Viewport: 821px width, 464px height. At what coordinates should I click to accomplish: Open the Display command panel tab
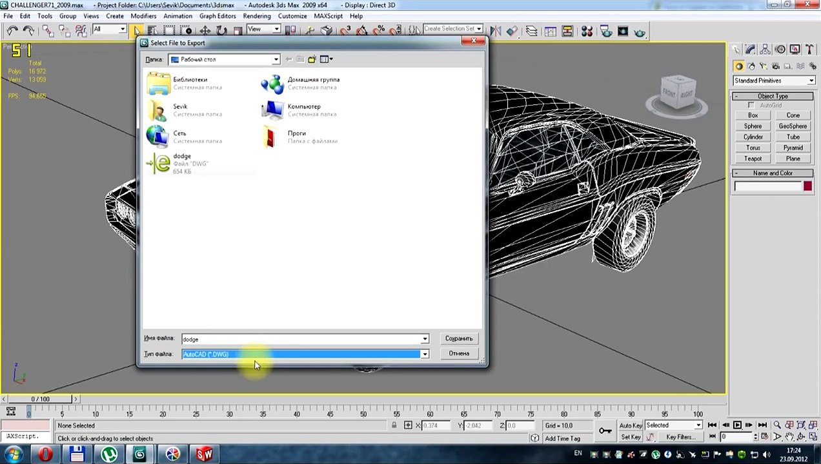pyautogui.click(x=795, y=50)
